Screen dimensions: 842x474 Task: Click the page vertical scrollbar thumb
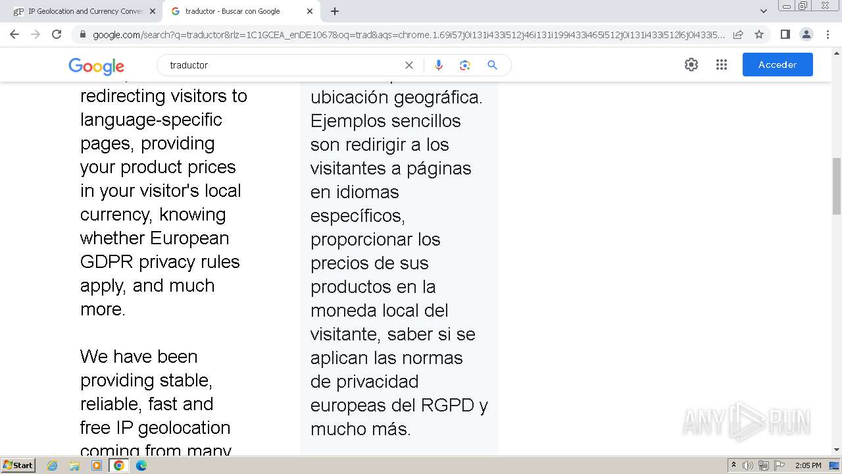point(837,186)
